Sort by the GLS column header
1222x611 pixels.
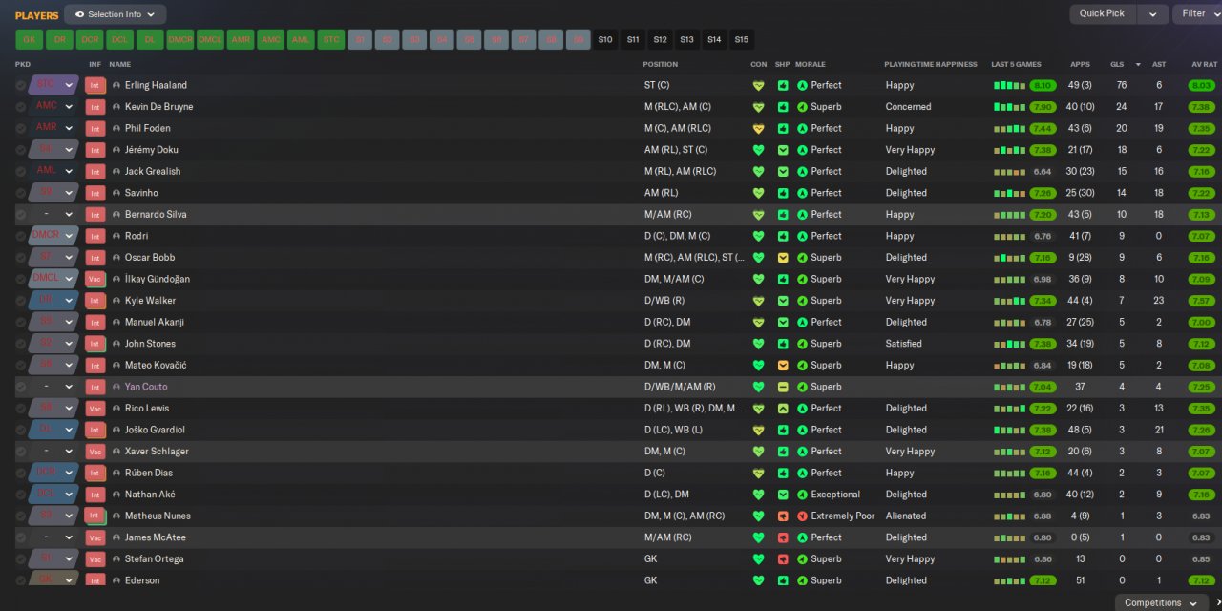1117,65
